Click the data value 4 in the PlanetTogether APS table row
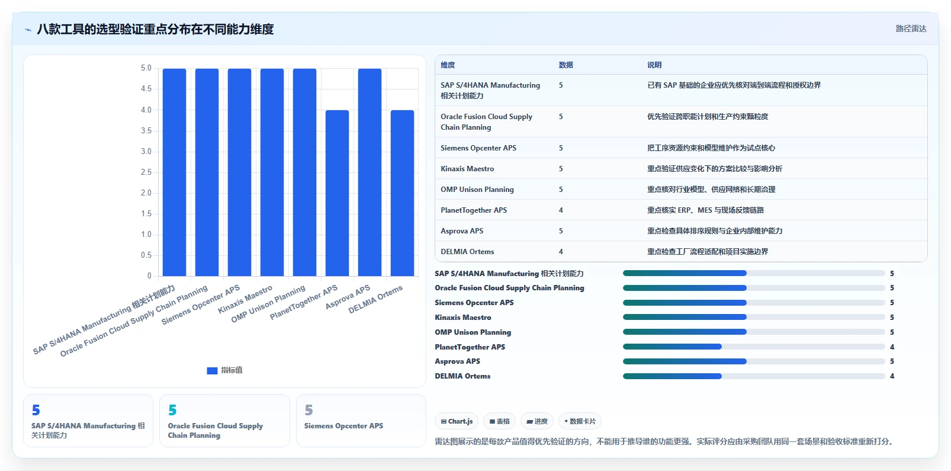The width and height of the screenshot is (951, 471). (x=561, y=210)
